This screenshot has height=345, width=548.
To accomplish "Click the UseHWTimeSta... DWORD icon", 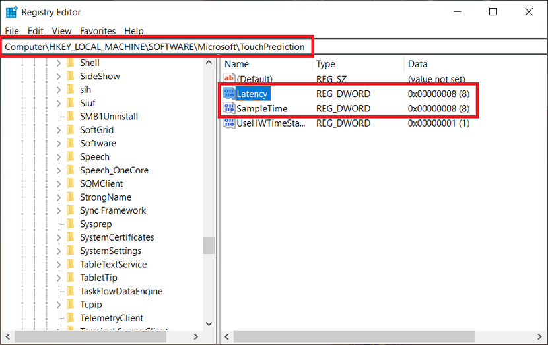I will [229, 123].
